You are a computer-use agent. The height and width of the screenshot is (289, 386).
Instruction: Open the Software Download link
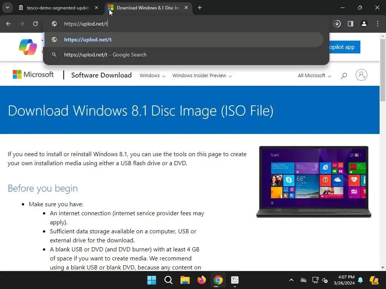(101, 75)
